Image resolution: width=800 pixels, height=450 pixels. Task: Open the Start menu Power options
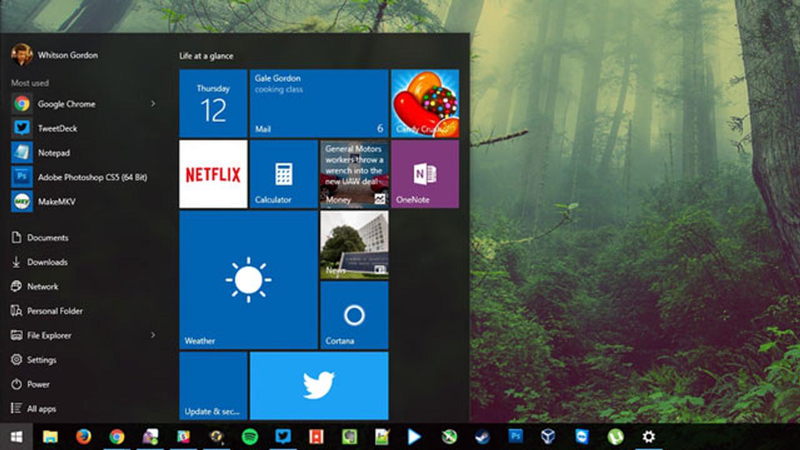[x=37, y=384]
